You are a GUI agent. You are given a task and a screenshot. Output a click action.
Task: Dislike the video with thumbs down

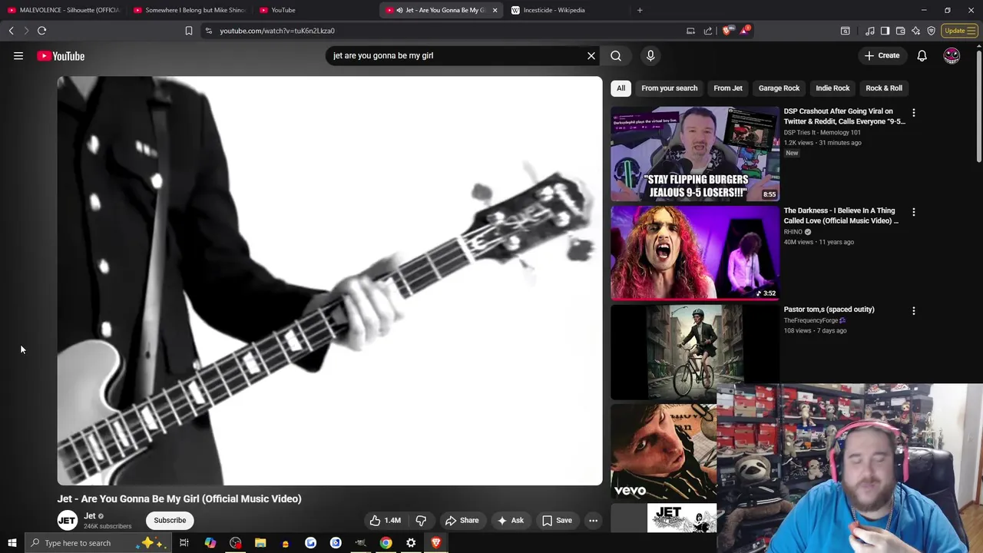[421, 520]
